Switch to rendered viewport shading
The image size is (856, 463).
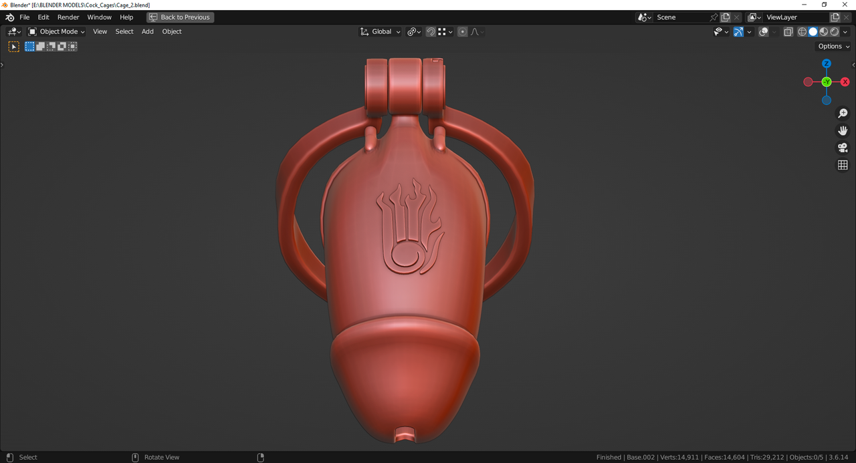(834, 31)
